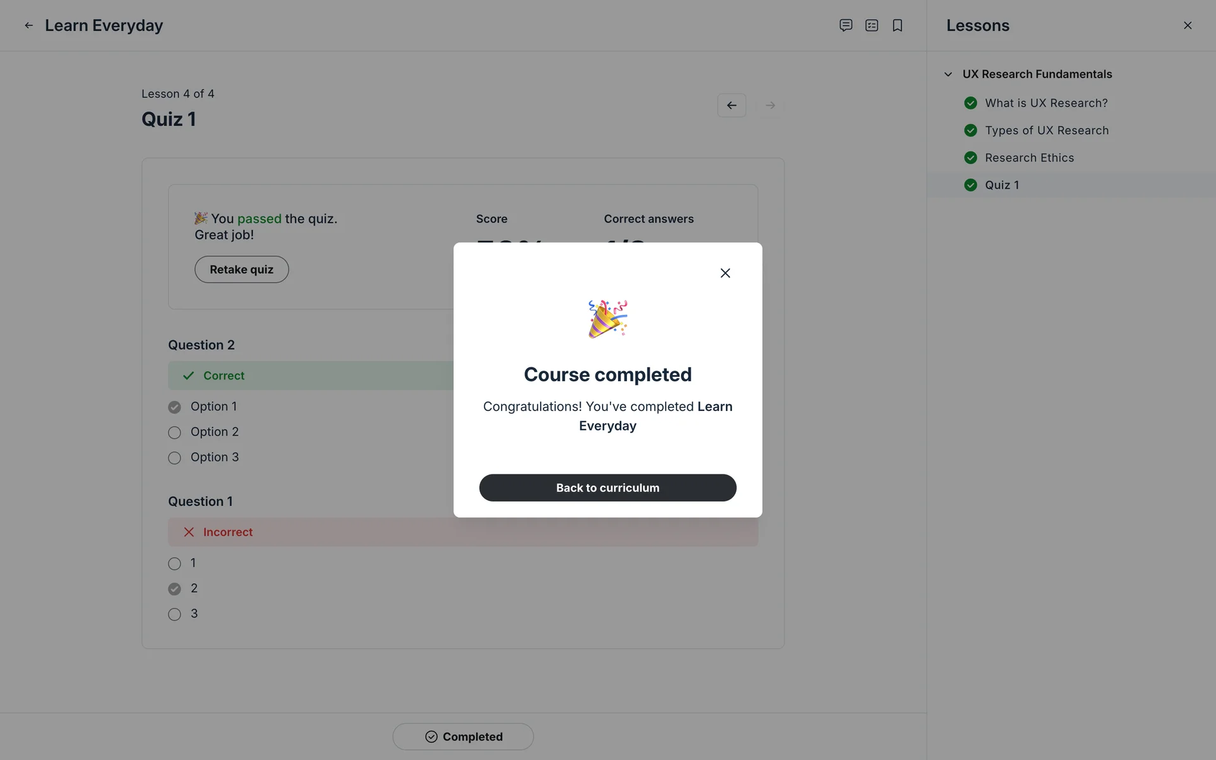Viewport: 1216px width, 760px height.
Task: Choose answer 3 radio in Question 1
Action: click(x=175, y=614)
